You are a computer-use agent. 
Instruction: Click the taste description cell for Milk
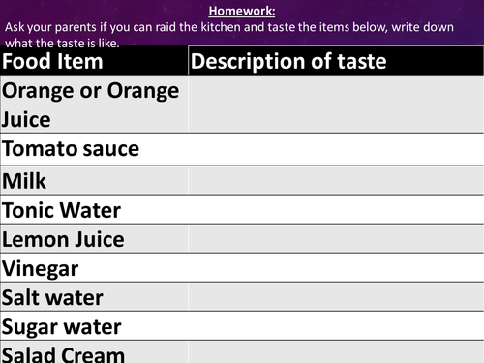(336, 180)
